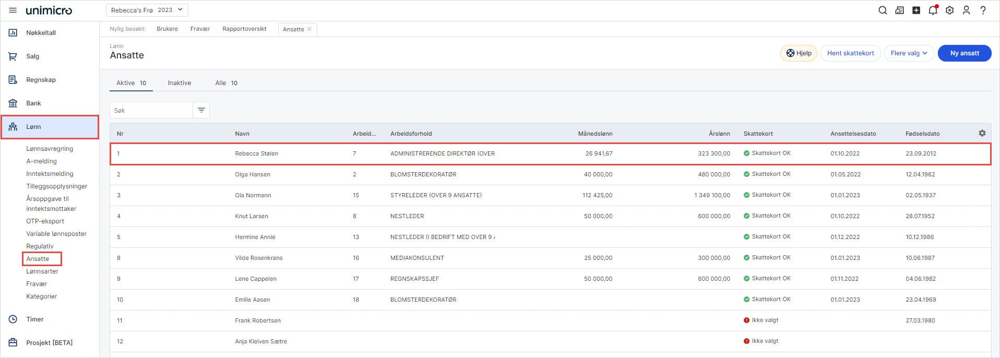This screenshot has width=1000, height=358.
Task: Click the question mark help icon
Action: coord(983,10)
